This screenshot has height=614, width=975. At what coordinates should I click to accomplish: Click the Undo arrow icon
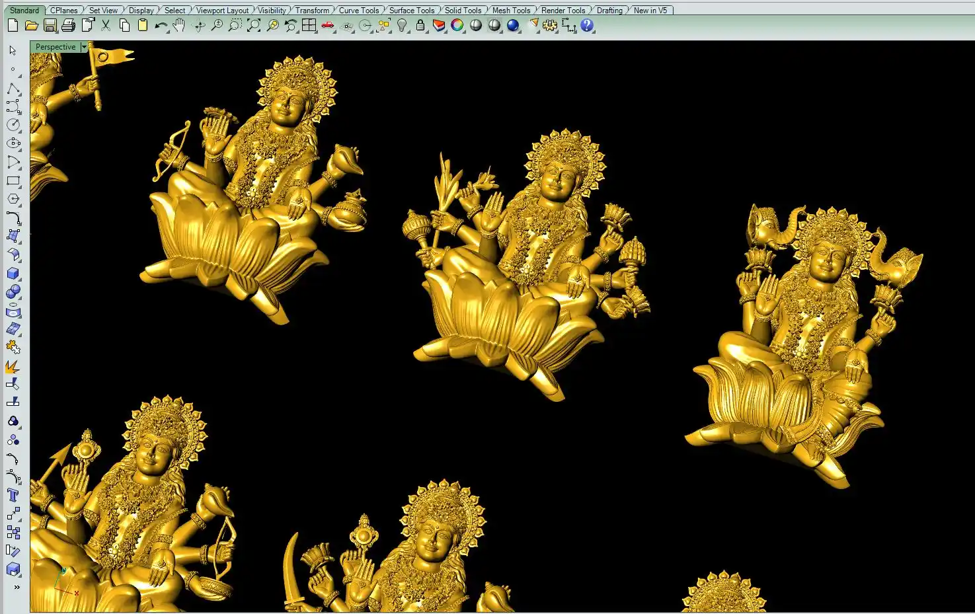(161, 26)
